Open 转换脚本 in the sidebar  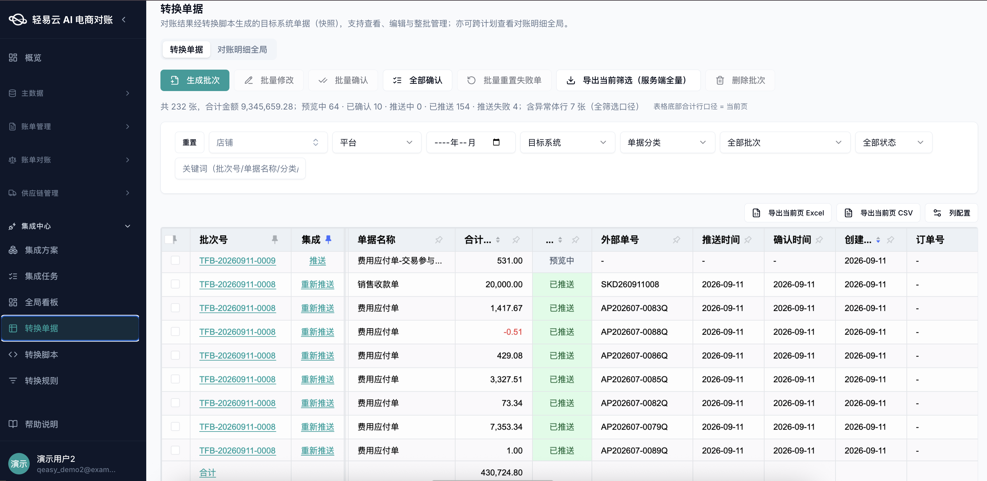coord(70,355)
